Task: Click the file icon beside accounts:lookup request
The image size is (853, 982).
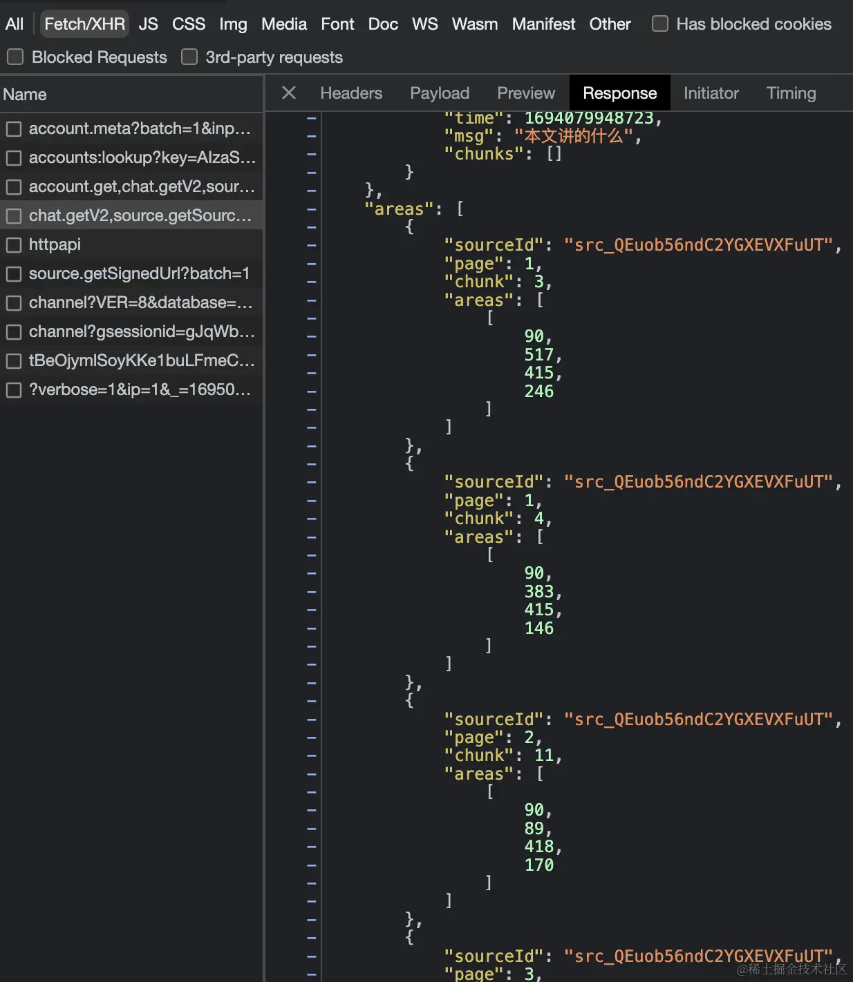Action: coord(14,158)
